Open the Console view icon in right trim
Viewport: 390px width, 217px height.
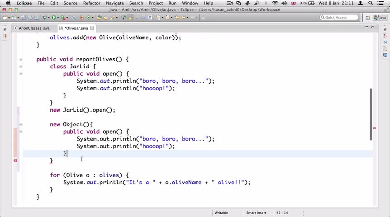pyautogui.click(x=385, y=55)
